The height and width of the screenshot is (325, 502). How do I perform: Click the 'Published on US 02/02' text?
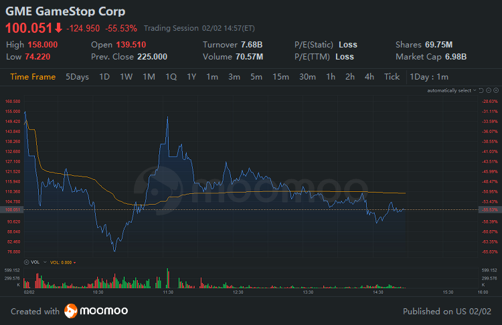click(x=447, y=312)
